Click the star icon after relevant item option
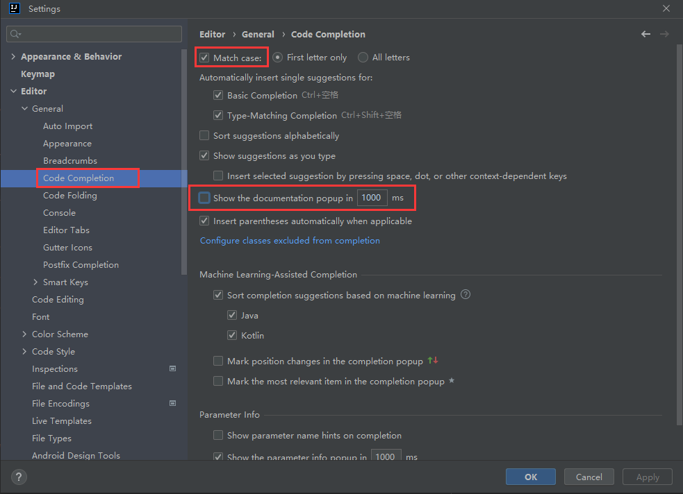Screen dimensions: 683x494 (x=451, y=380)
